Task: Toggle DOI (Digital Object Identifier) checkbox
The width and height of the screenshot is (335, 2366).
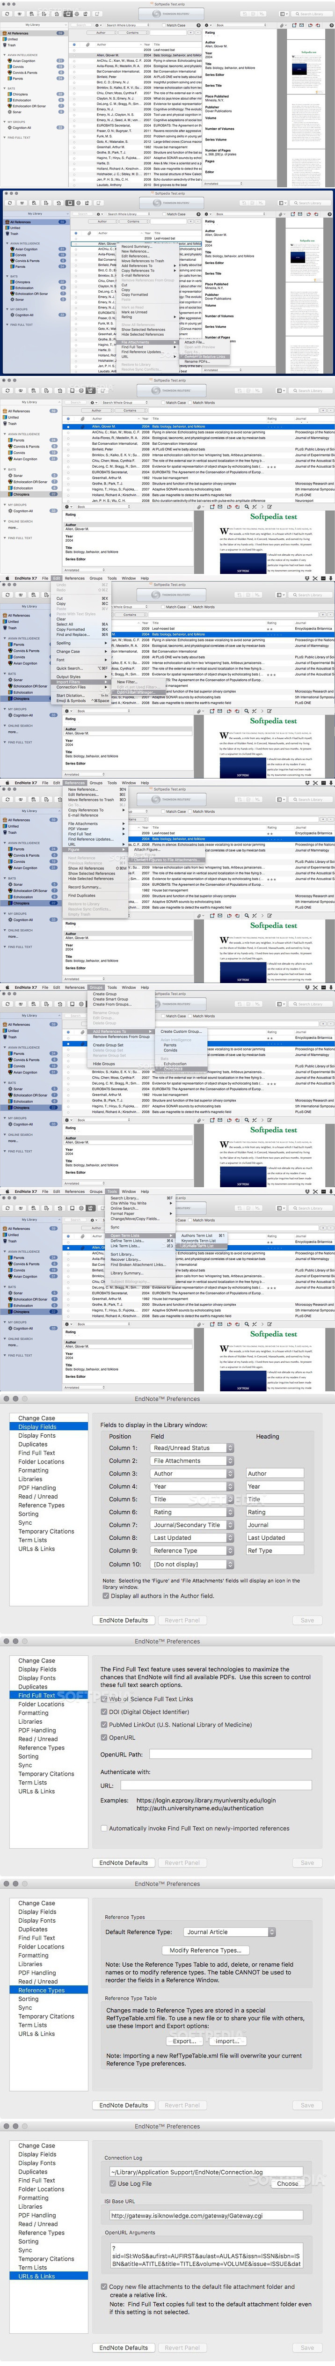Action: coord(104,1711)
